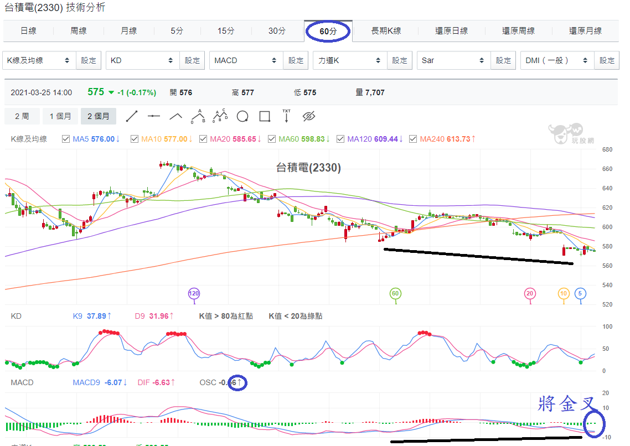
Task: Switch to the 15分 tab
Action: coord(226,31)
